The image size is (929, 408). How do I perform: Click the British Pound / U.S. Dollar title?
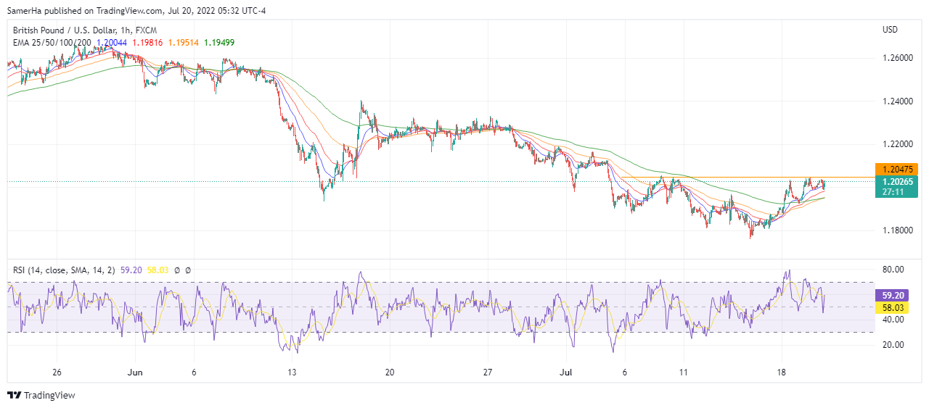(70, 30)
